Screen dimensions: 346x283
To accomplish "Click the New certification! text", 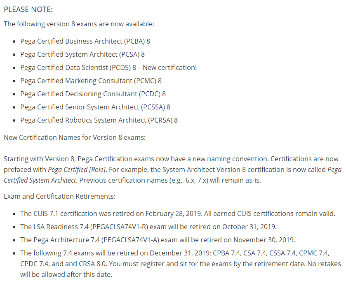I will (x=169, y=67).
